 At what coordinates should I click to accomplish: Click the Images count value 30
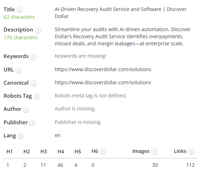click(155, 165)
